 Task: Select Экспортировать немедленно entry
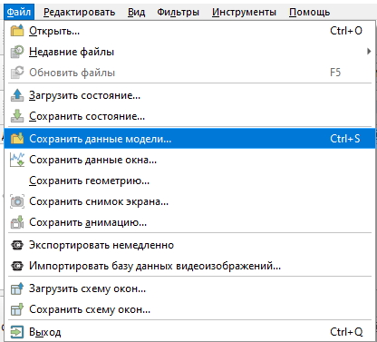(x=189, y=245)
